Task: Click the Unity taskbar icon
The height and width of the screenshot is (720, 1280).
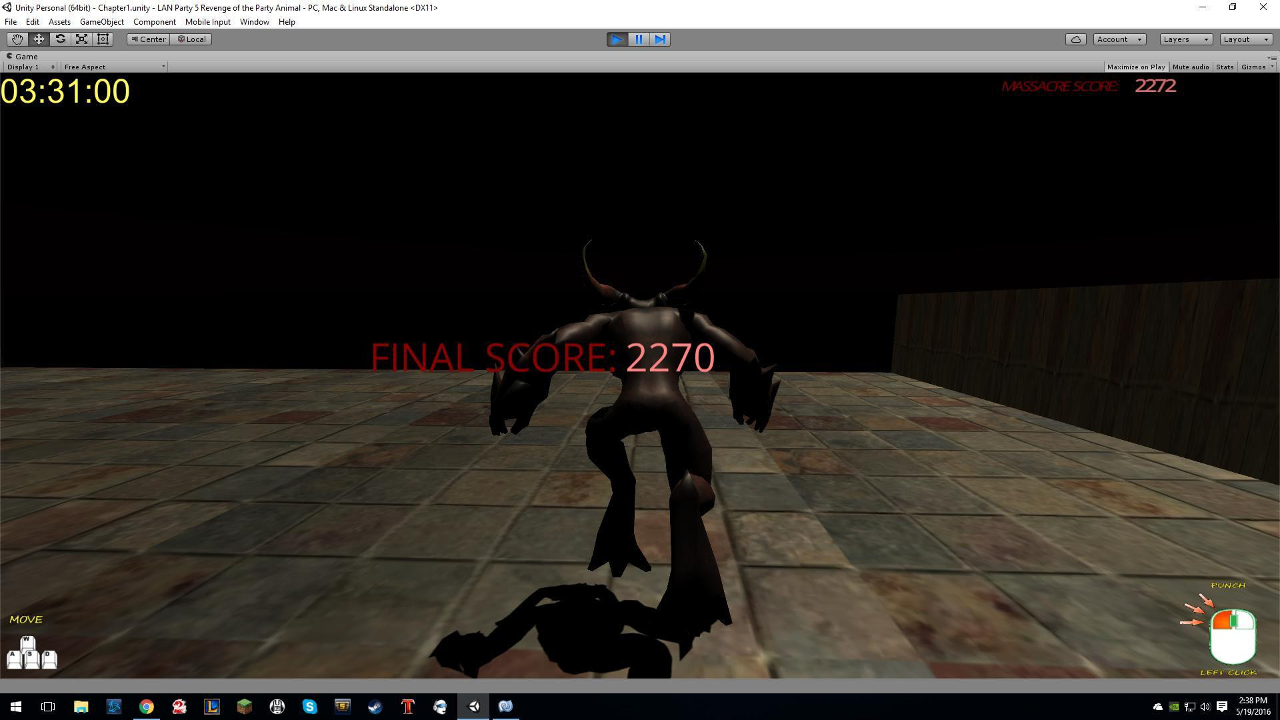Action: (x=473, y=707)
